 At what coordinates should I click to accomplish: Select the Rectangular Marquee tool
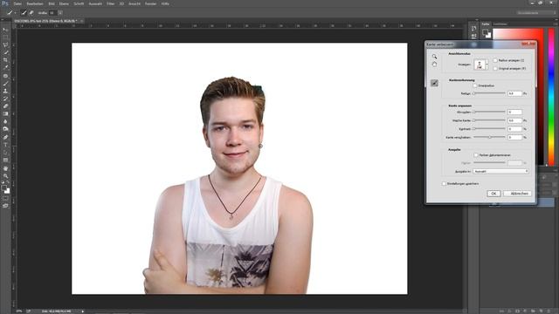pyautogui.click(x=5, y=38)
